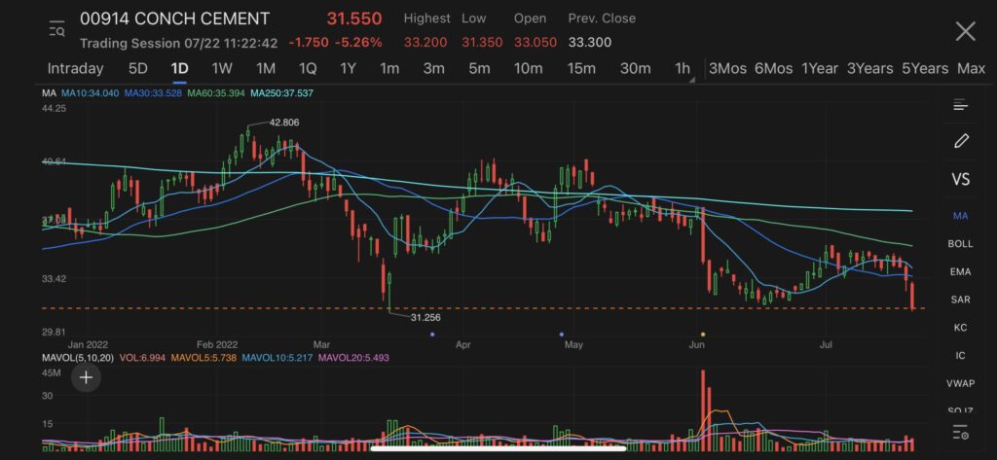Image resolution: width=997 pixels, height=460 pixels.
Task: Toggle the BOLL indicator overlay
Action: pos(960,244)
